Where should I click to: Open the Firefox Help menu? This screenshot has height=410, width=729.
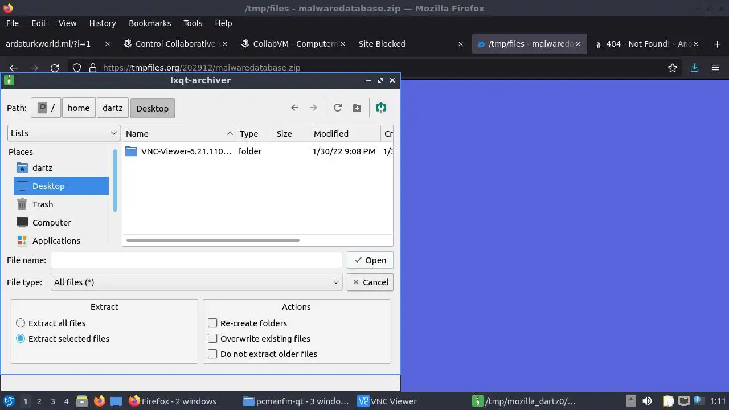[223, 23]
